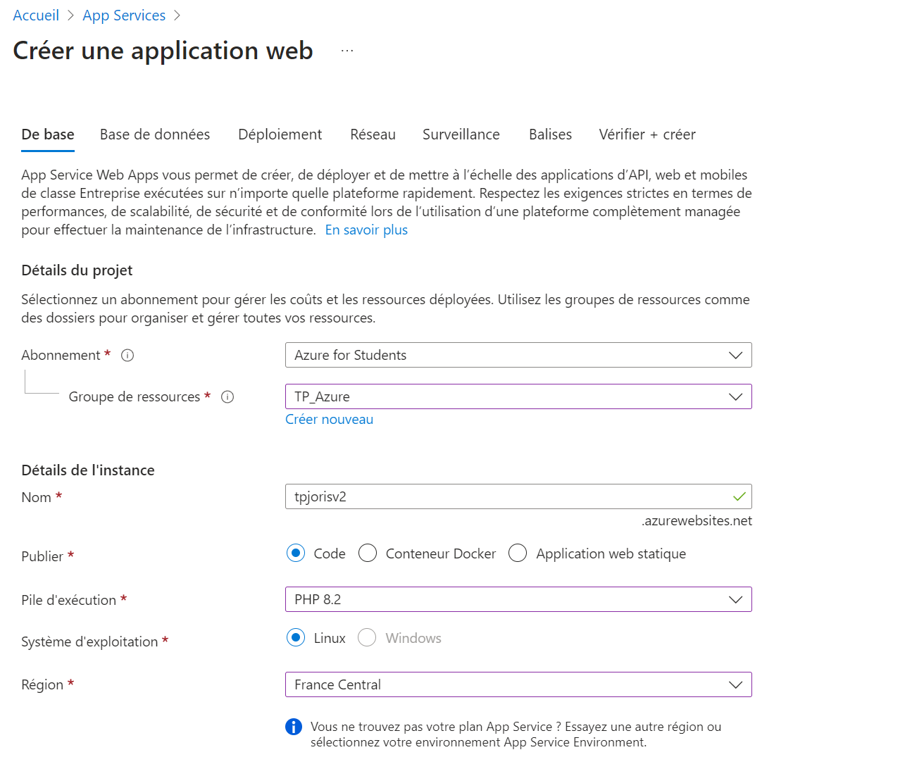Expand the Groupe de ressources dropdown
This screenshot has width=924, height=776.
[735, 396]
